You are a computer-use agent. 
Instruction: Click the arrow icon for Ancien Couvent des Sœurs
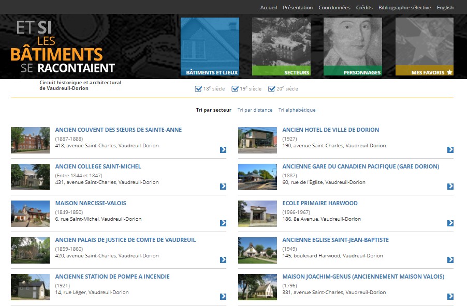(x=223, y=150)
